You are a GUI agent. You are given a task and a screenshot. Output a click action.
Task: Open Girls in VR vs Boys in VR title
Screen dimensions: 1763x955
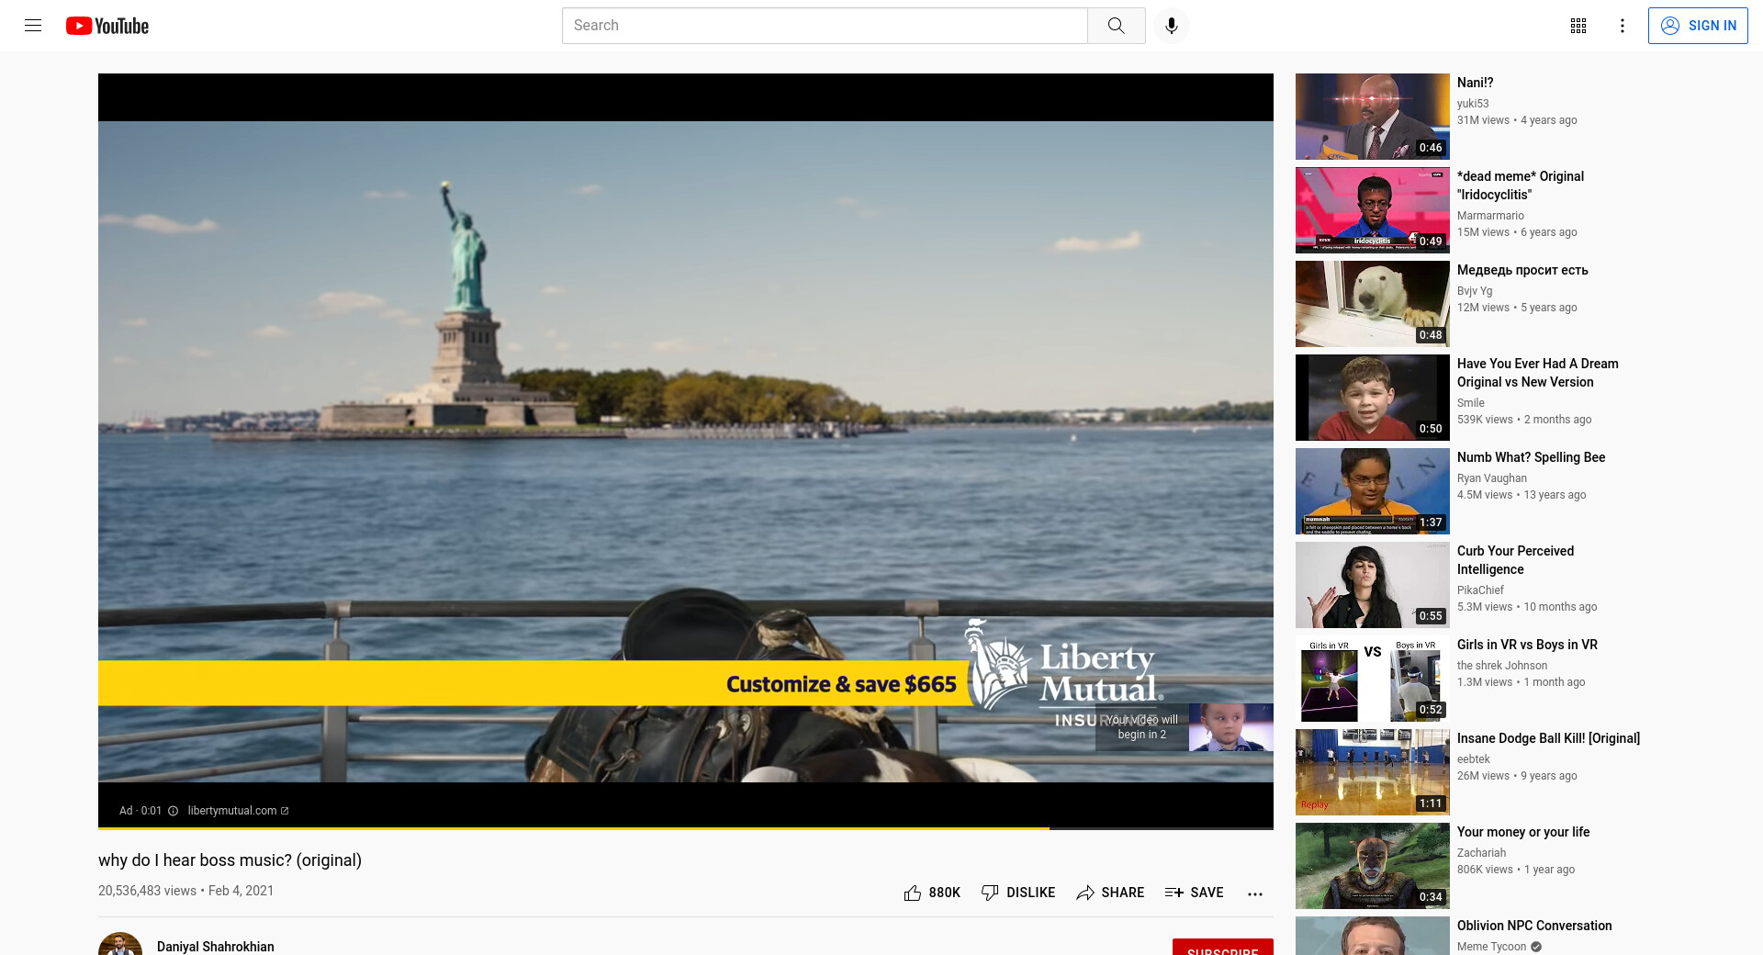tap(1527, 645)
